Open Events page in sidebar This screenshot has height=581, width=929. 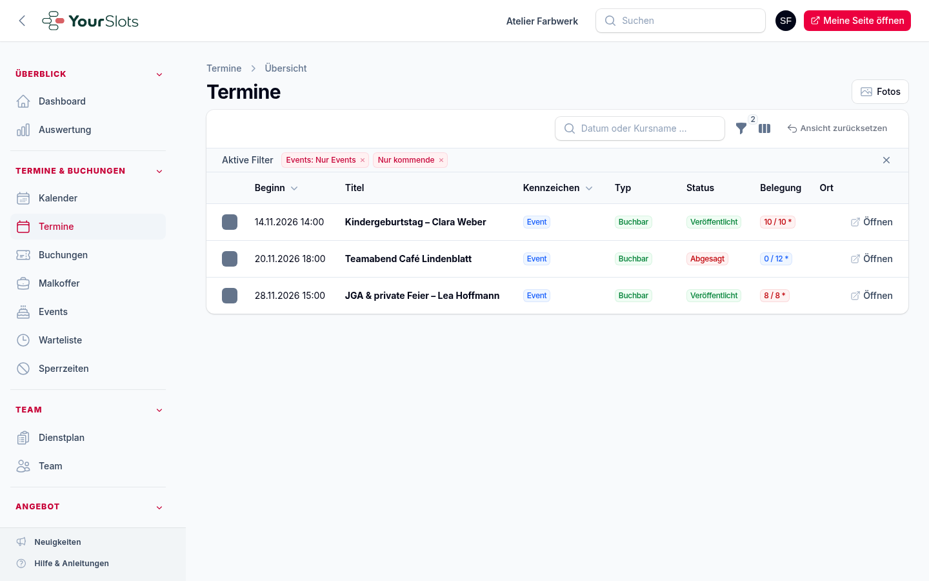pyautogui.click(x=88, y=312)
